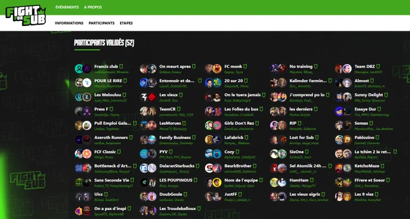Switch to the PARTICIPANTS tab
The width and height of the screenshot is (410, 219).
[101, 23]
